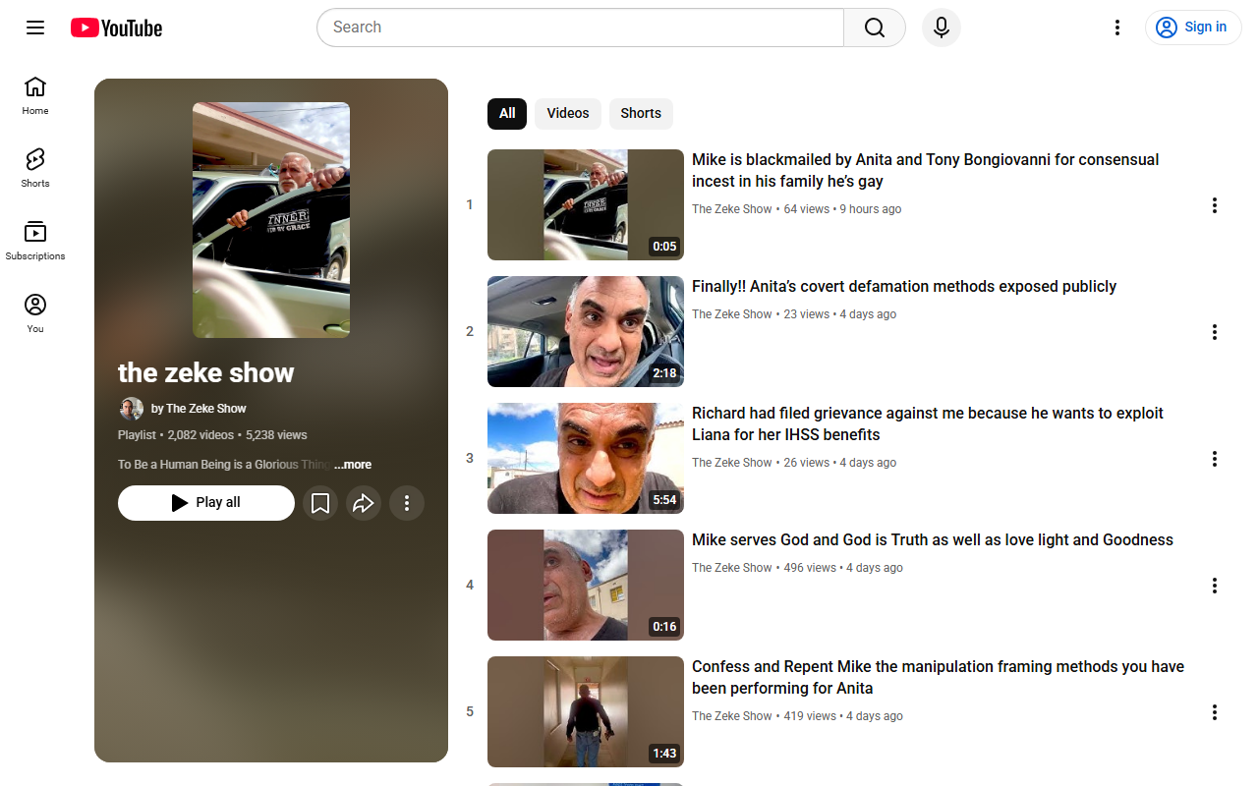Open video about Mike blackmailed by Anita
The image size is (1258, 786).
(x=925, y=170)
